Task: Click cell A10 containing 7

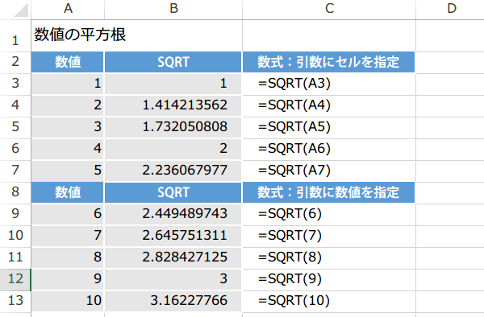Action: [67, 236]
